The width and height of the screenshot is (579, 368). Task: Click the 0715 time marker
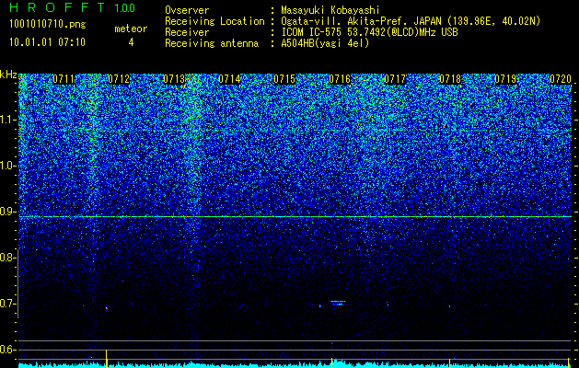pos(284,79)
